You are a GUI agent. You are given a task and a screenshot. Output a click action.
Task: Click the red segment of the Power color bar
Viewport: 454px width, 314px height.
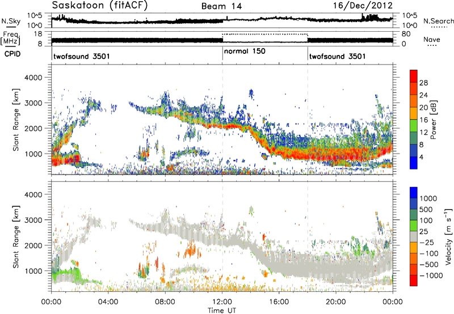(414, 76)
